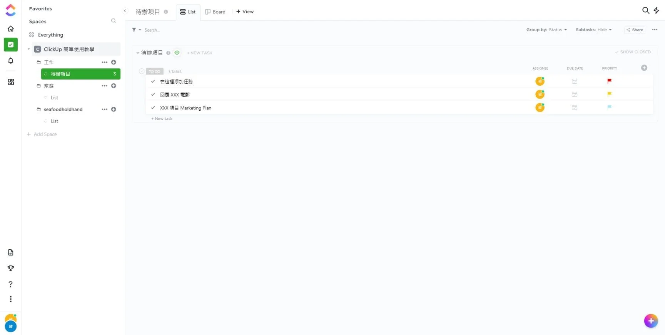This screenshot has height=335, width=665.
Task: Open info icon beside header 待辦項目
Action: coord(166,12)
